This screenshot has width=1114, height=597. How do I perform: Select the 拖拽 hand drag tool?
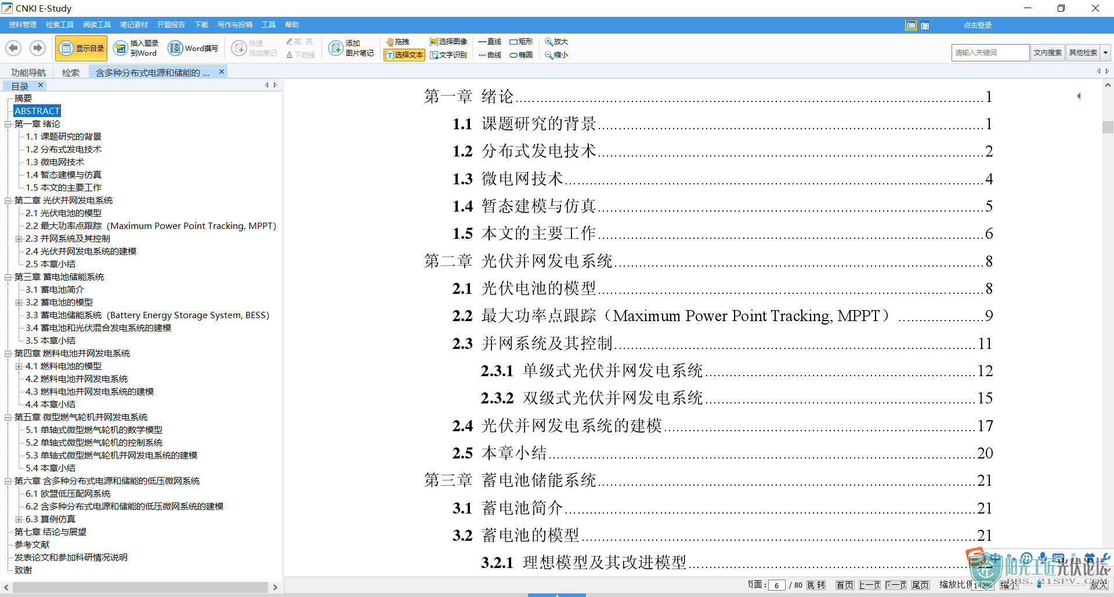point(398,42)
